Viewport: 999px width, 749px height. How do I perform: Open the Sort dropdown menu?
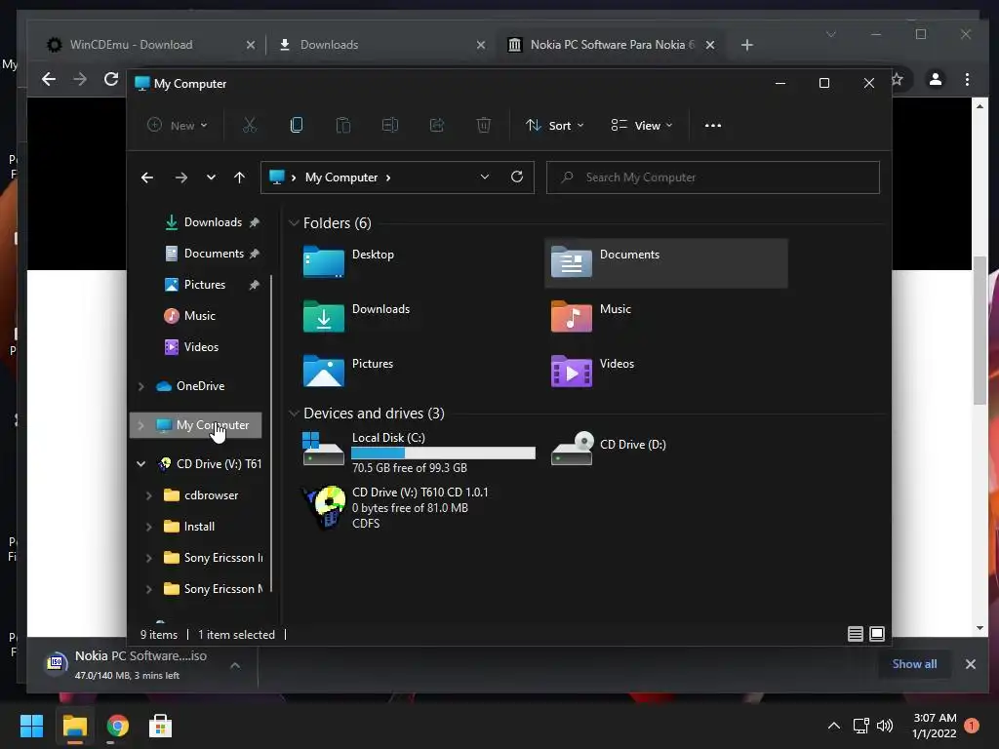(x=555, y=126)
